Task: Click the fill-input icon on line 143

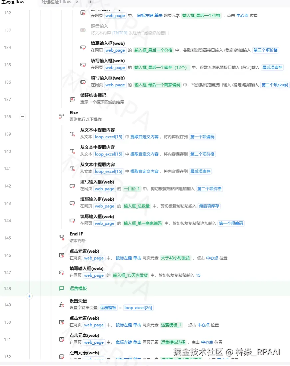Action: tap(72, 203)
